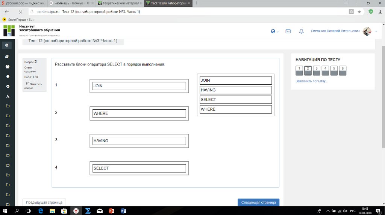Select the JOIN block in slot 1
385x215 pixels.
click(139, 86)
